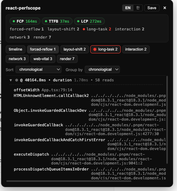Click forced-reflow 1 in the summary
The image size is (177, 191).
[x=27, y=29]
